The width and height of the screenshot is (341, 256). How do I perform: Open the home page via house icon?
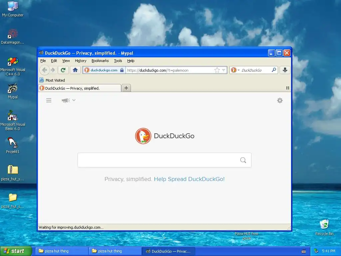pyautogui.click(x=75, y=70)
